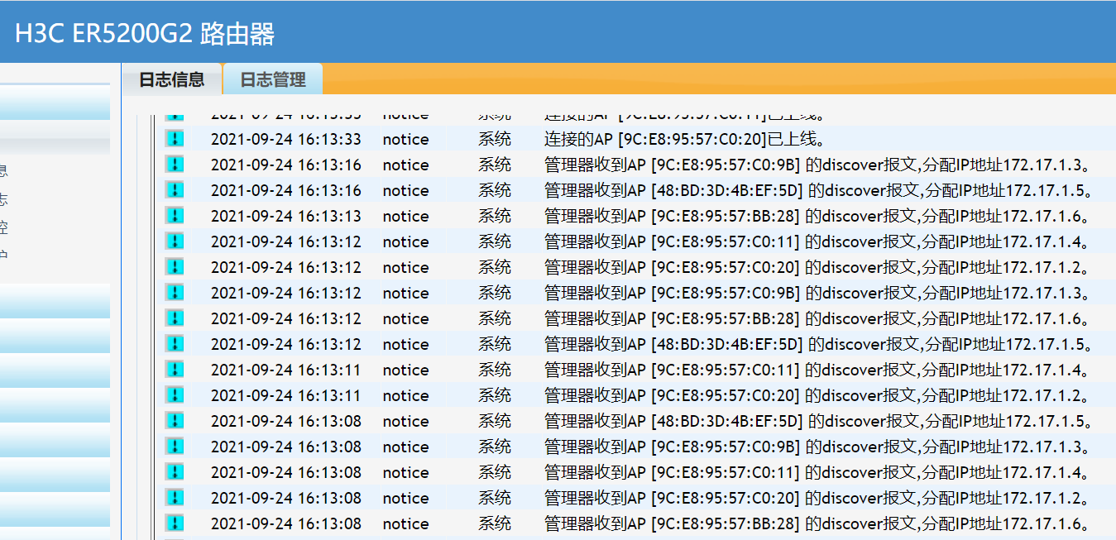Viewport: 1116px width, 540px height.
Task: Click notice icon of 16:13:12 BB:28 entry
Action: (x=174, y=318)
